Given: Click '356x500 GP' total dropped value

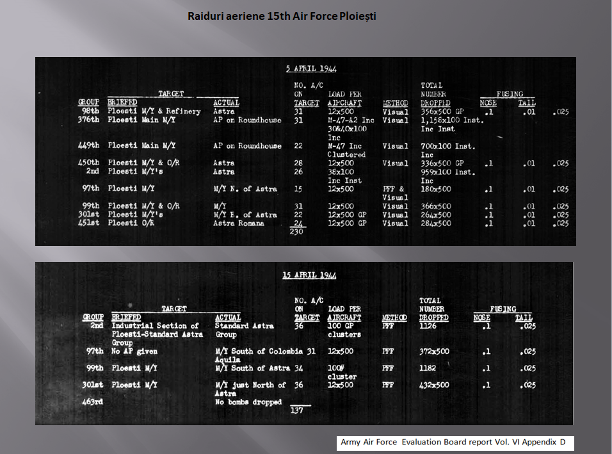Looking at the screenshot, I should [x=442, y=111].
